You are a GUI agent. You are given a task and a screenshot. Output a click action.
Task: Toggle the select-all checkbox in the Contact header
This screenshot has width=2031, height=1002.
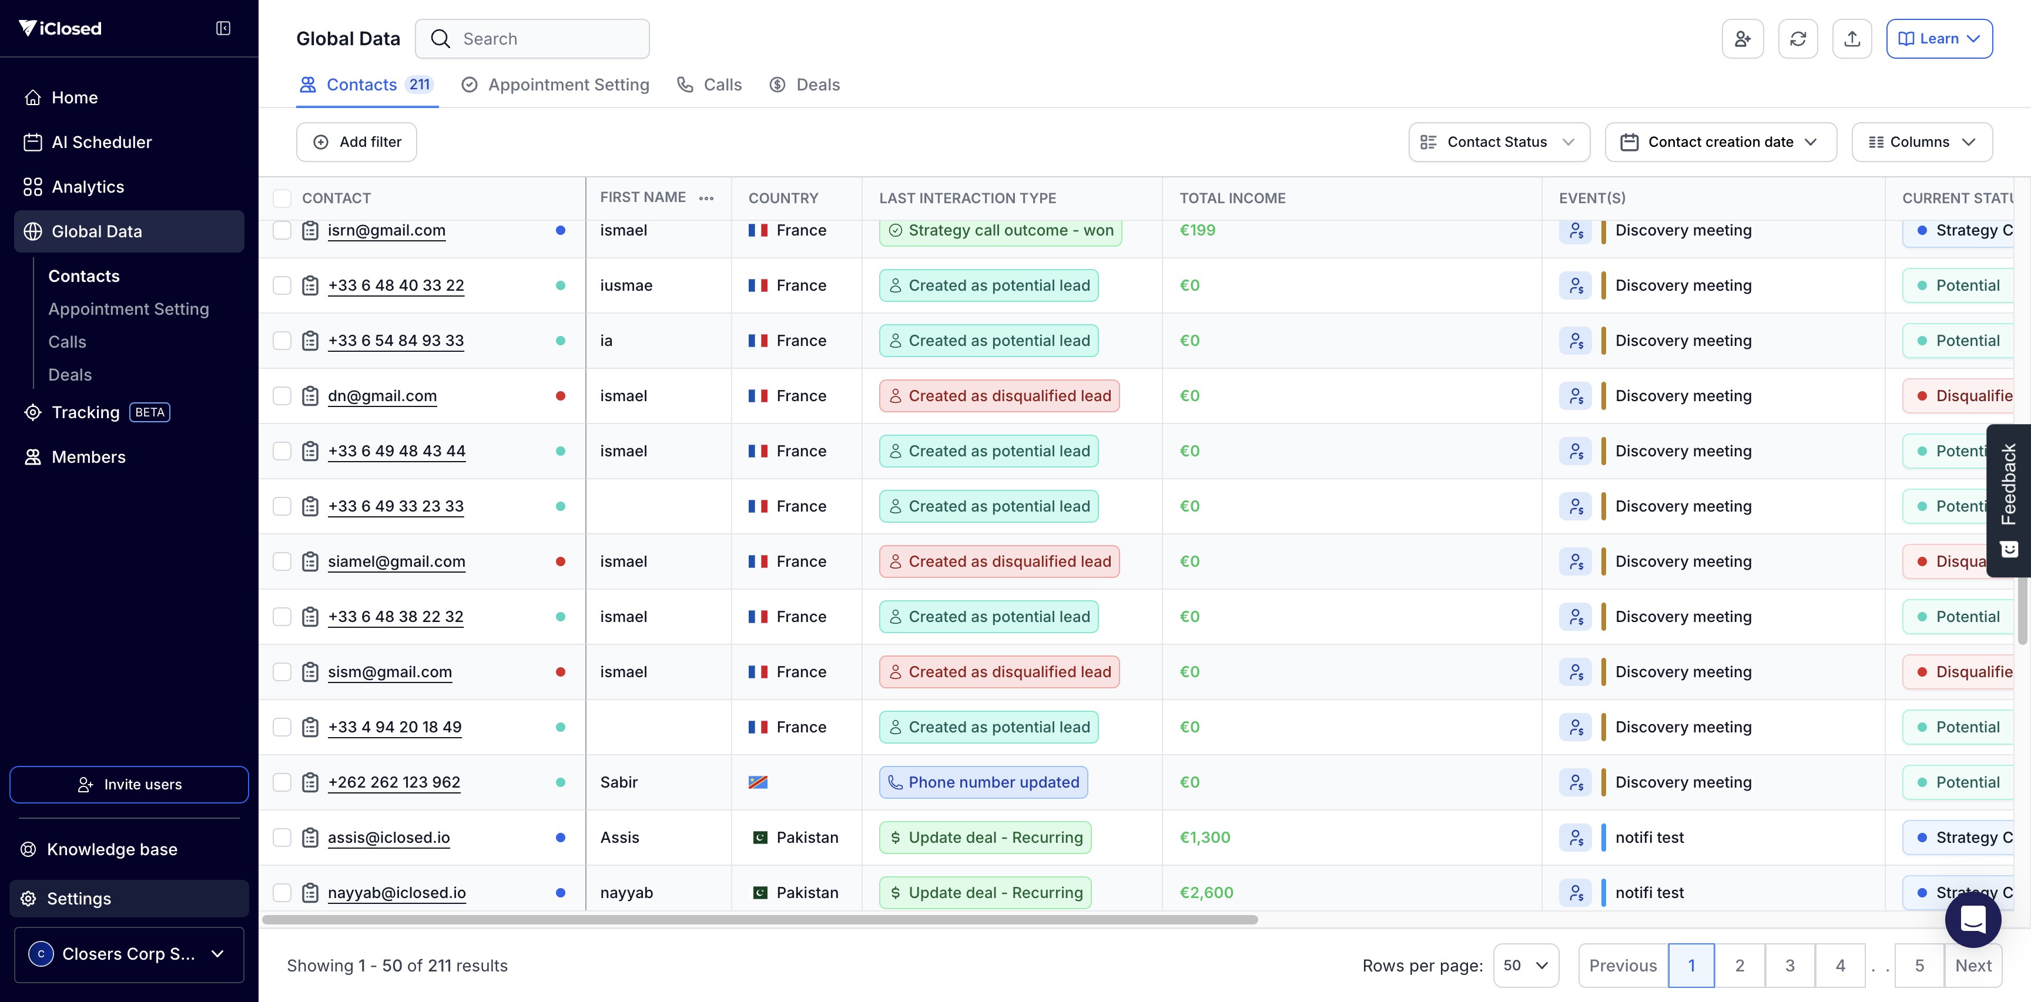281,199
